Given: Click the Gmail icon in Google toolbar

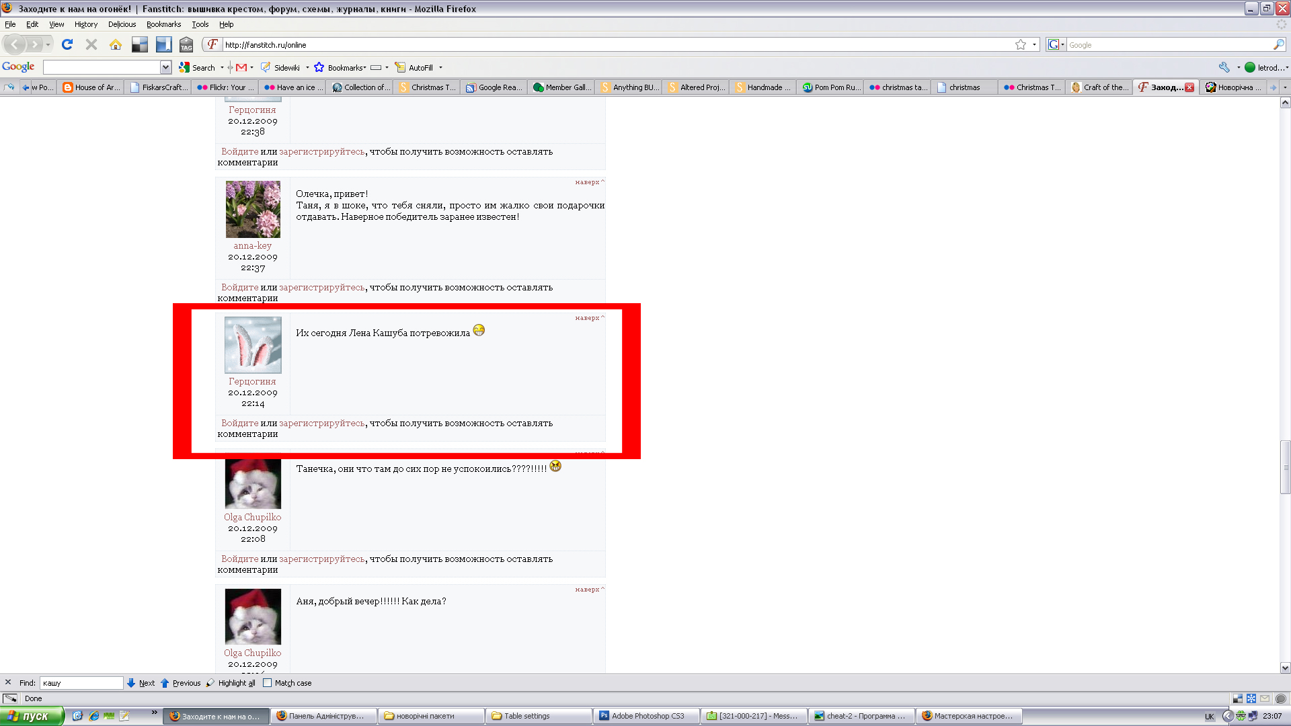Looking at the screenshot, I should [x=241, y=67].
